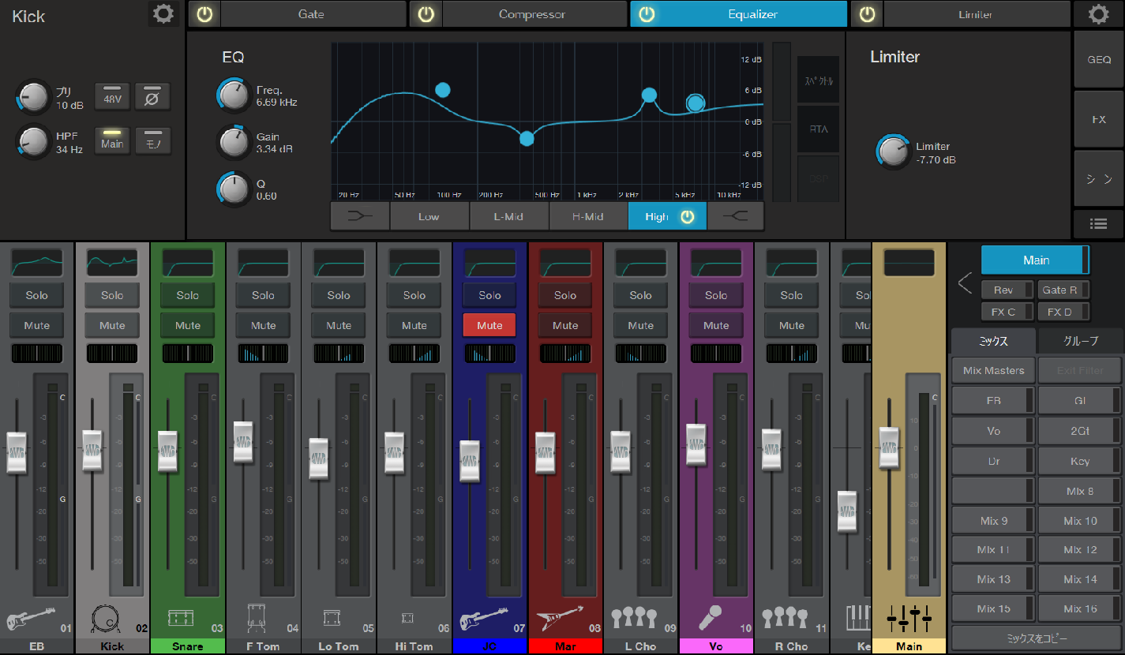Open the Kick channel EQ thumbnail
Viewport: 1125px width, 655px height.
pos(112,263)
